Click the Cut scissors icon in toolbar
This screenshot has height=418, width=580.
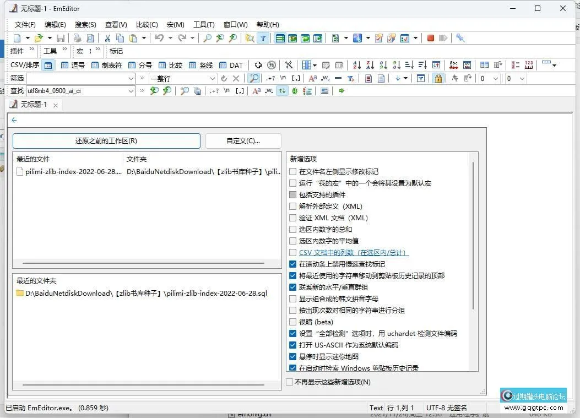click(x=107, y=38)
